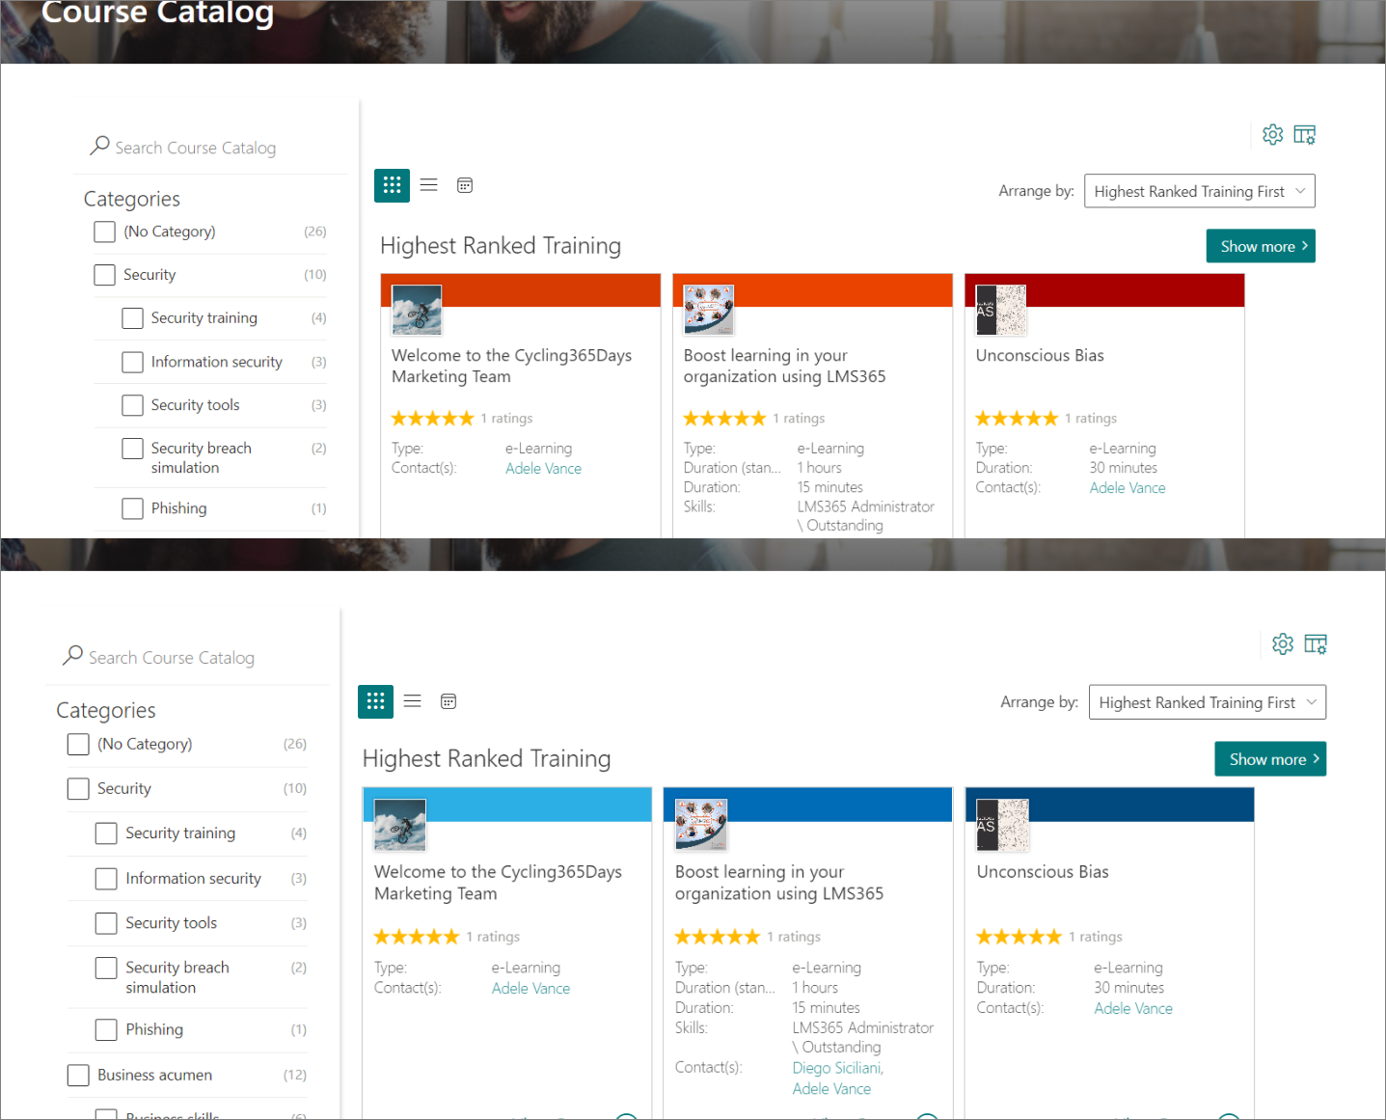The image size is (1386, 1120).
Task: Click the light blue Cycling365Days card header
Action: 540,804
